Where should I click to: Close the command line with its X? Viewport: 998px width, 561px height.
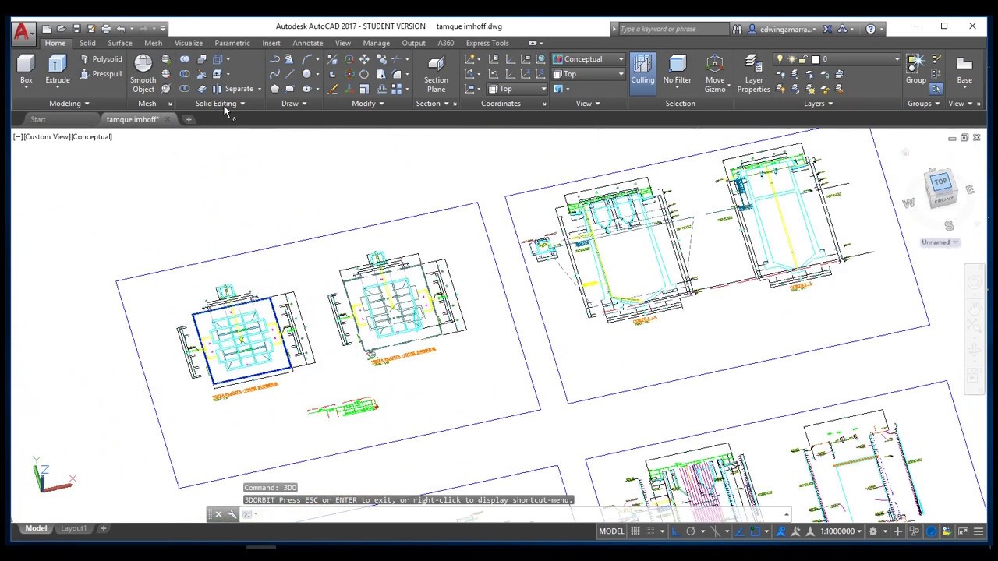pos(218,514)
